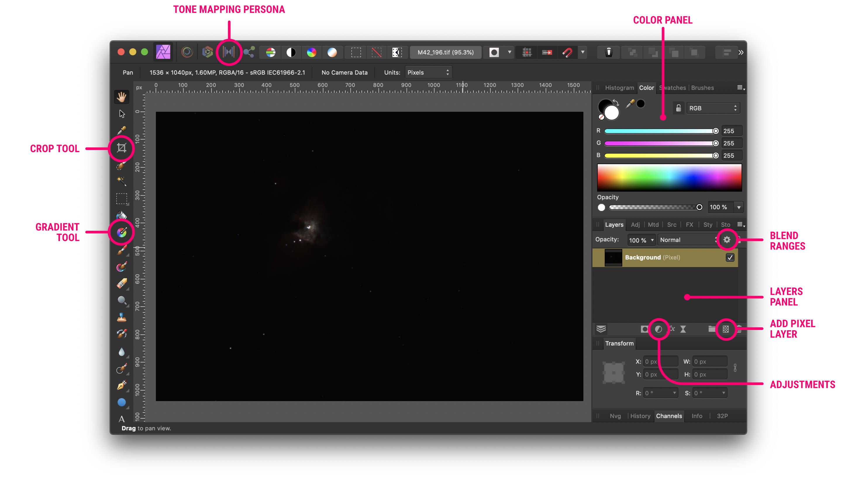
Task: Click the M42_196.tif document title
Action: (445, 52)
